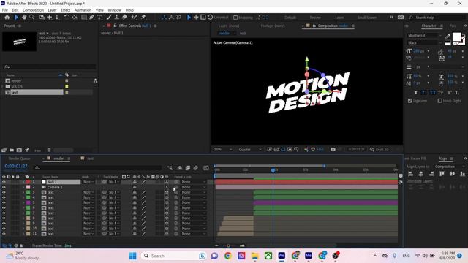The image size is (468, 263).
Task: Hide text layer number 11
Action: pyautogui.click(x=4, y=234)
